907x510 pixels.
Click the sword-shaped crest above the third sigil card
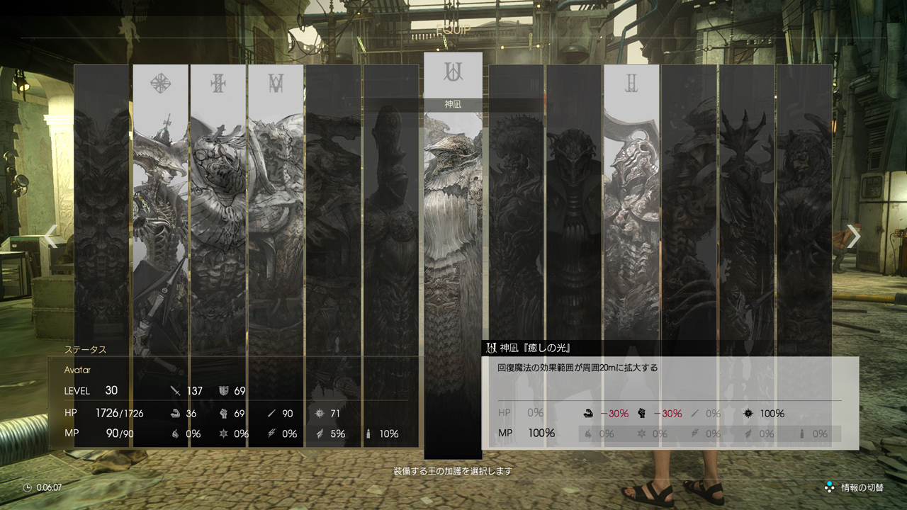pyautogui.click(x=218, y=84)
